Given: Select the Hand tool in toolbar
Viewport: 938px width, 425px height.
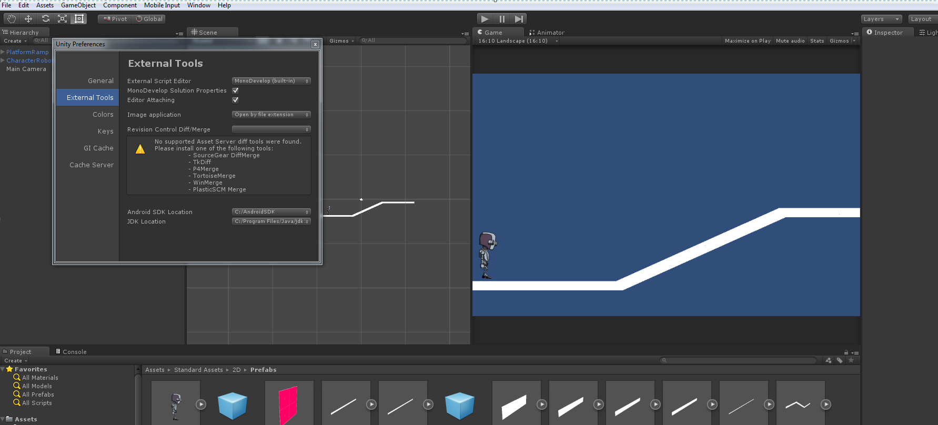Looking at the screenshot, I should [x=12, y=19].
